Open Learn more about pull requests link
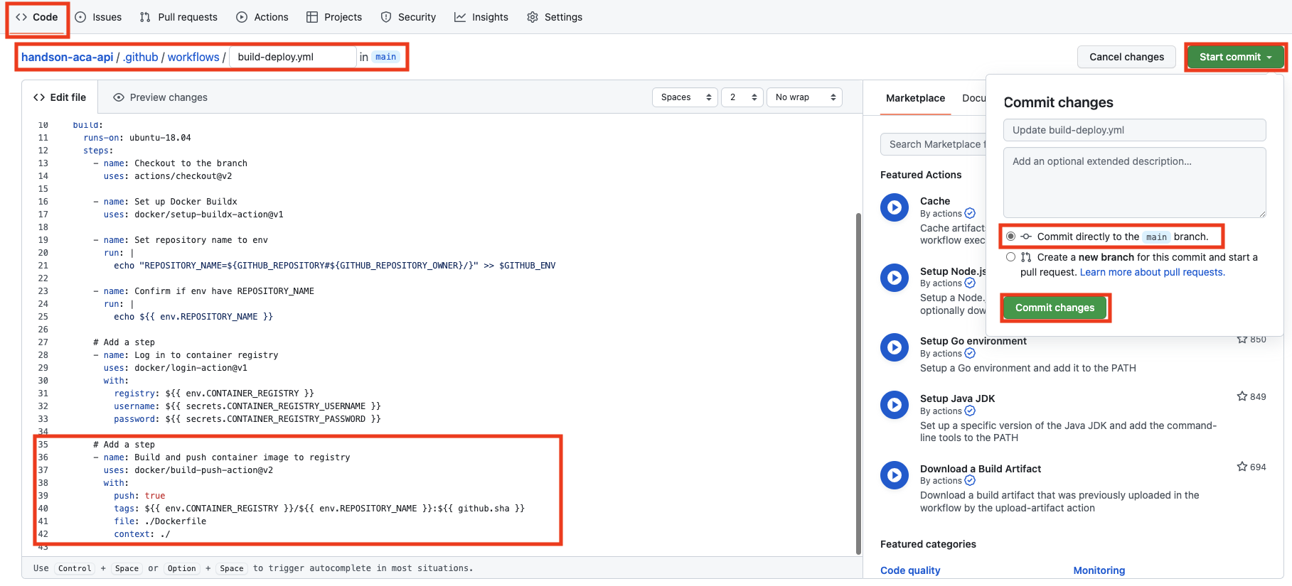The width and height of the screenshot is (1292, 586). (1152, 272)
